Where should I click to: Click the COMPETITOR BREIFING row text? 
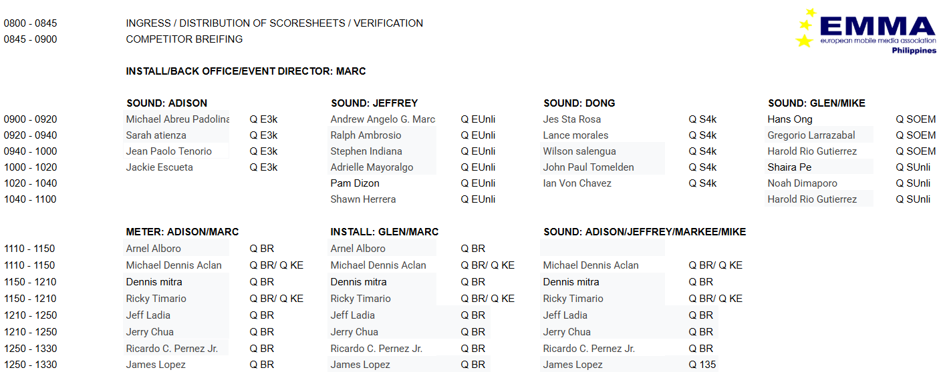[x=184, y=39]
